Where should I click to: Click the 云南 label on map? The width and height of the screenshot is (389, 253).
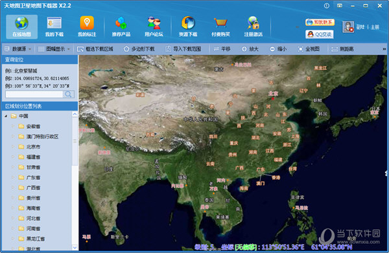[210, 164]
